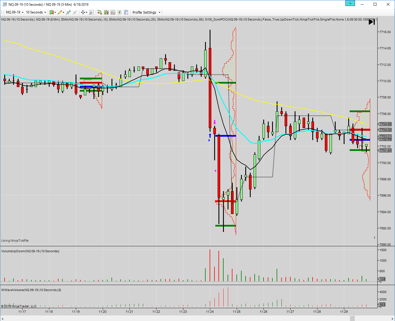This screenshot has height=321, width=395.
Task: Click the cyan L link button
Action: (350, 3)
